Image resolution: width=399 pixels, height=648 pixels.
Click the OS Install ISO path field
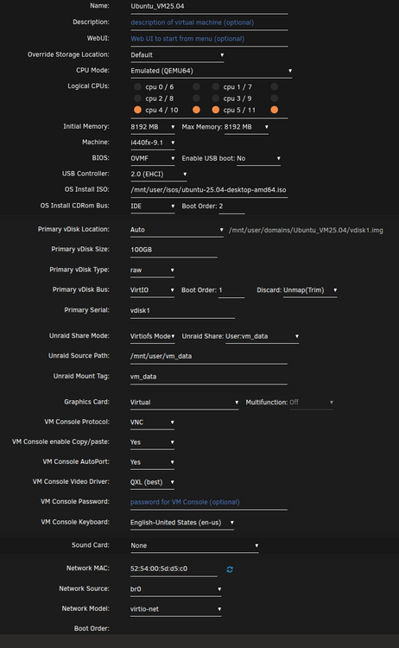coord(209,190)
